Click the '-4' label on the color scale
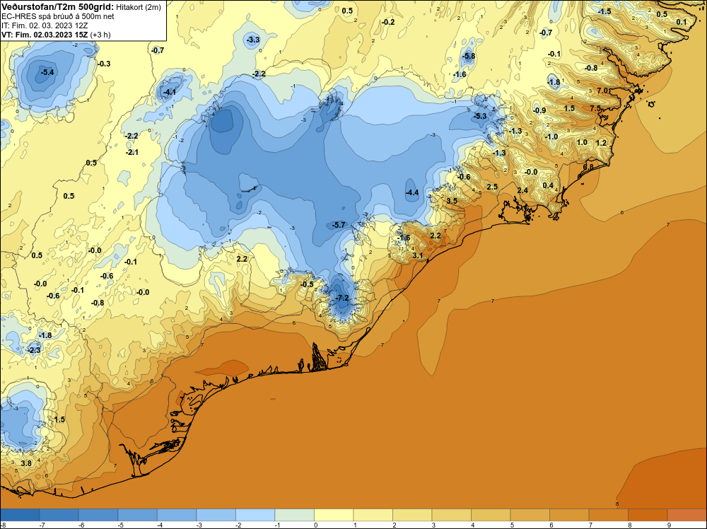This screenshot has width=707, height=529. pyautogui.click(x=160, y=525)
